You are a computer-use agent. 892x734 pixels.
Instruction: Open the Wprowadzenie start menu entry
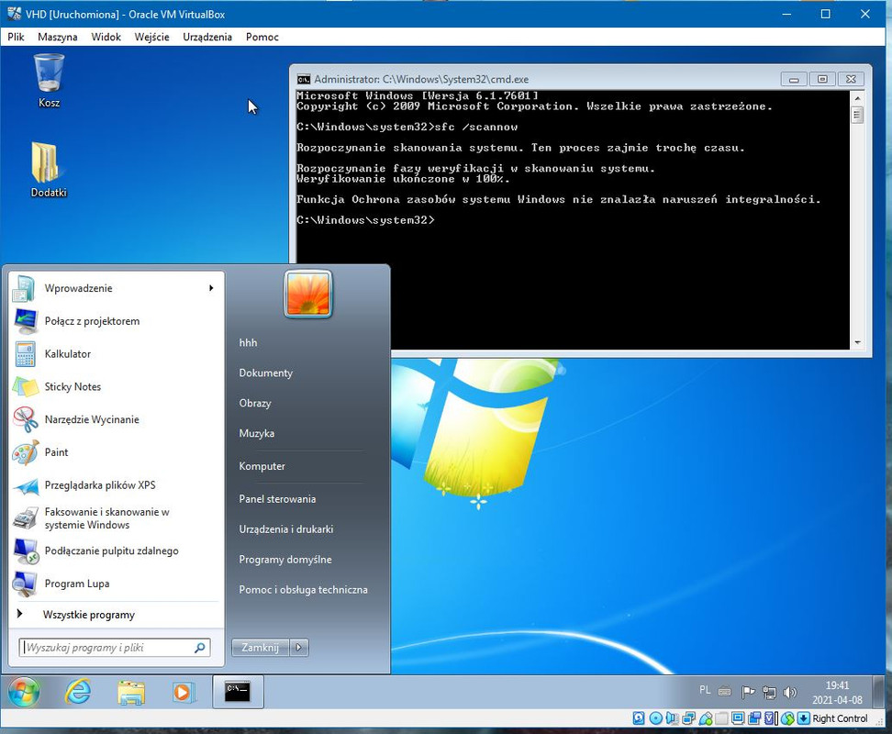point(114,288)
